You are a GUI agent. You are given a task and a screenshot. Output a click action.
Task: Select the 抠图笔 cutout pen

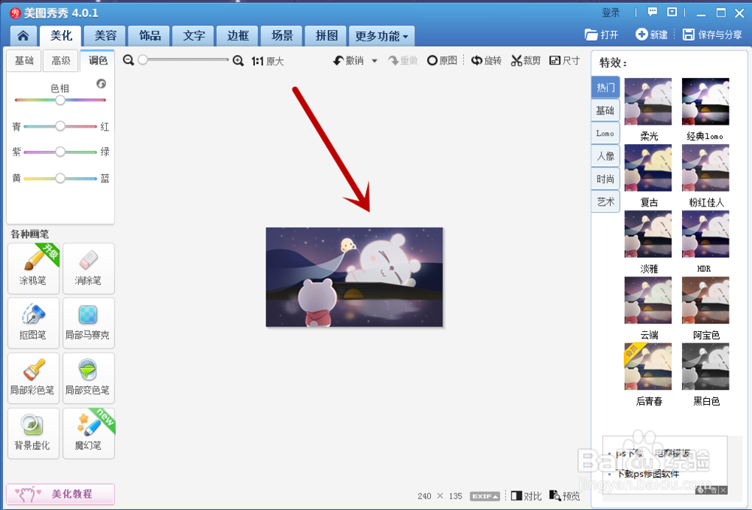(x=33, y=323)
